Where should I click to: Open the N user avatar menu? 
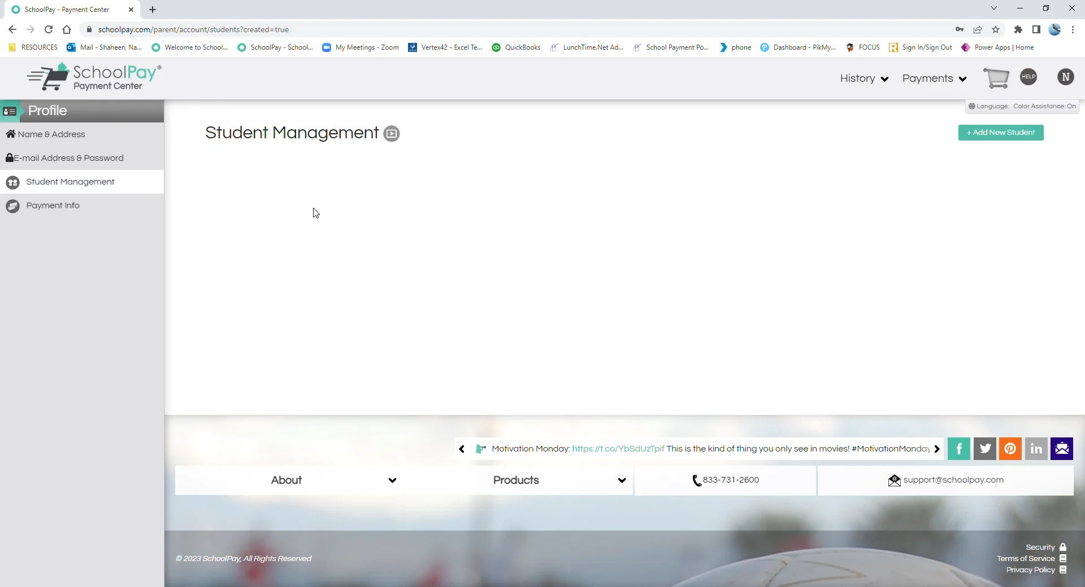tap(1066, 77)
